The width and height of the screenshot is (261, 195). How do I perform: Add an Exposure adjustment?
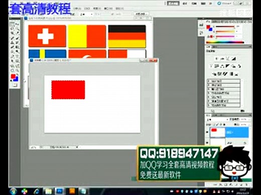pos(234,58)
